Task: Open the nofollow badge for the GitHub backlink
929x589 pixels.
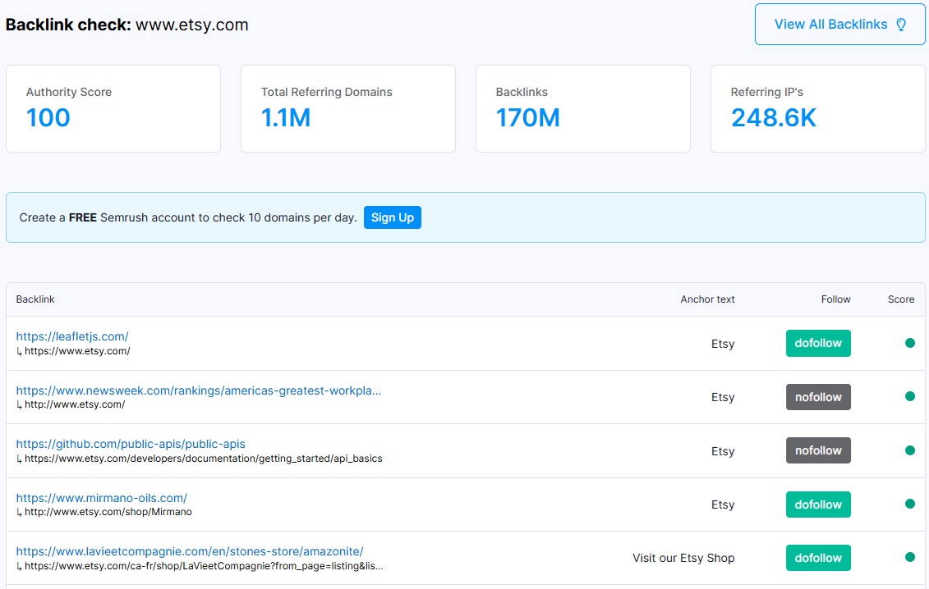Action: tap(818, 450)
